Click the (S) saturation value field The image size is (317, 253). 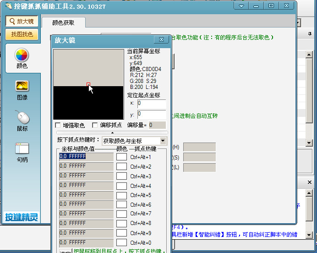click(199, 157)
